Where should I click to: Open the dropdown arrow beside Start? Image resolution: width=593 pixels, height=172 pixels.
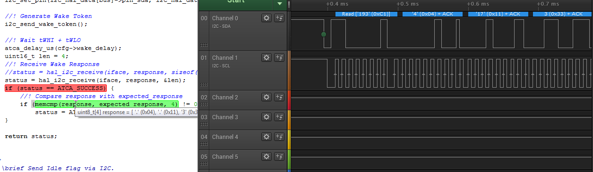pyautogui.click(x=280, y=4)
